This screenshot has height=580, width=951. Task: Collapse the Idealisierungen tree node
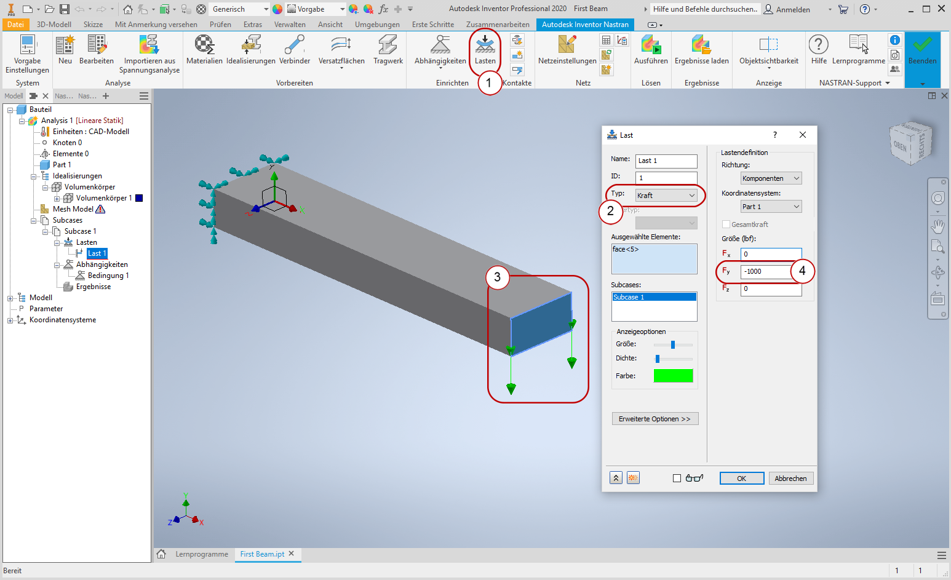coord(34,176)
